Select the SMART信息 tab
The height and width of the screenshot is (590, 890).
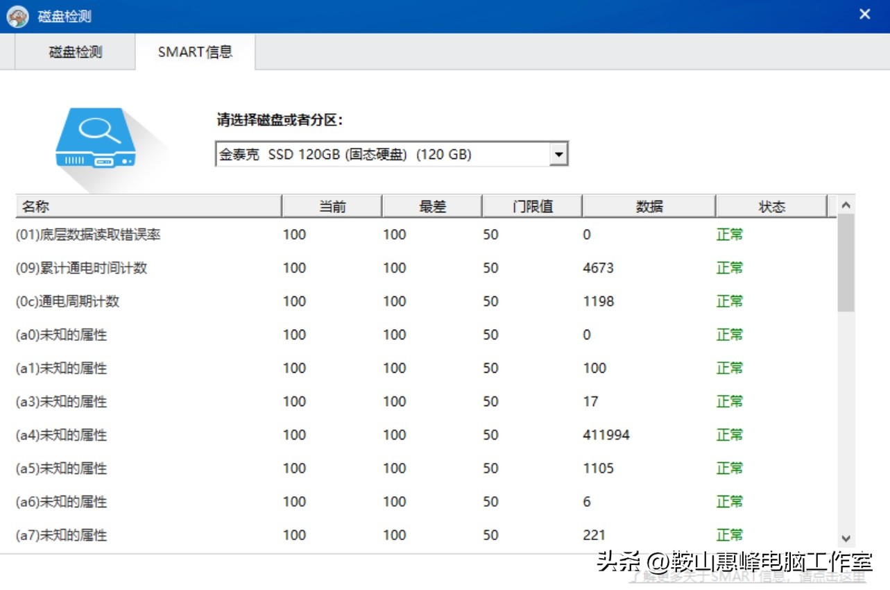(x=194, y=52)
